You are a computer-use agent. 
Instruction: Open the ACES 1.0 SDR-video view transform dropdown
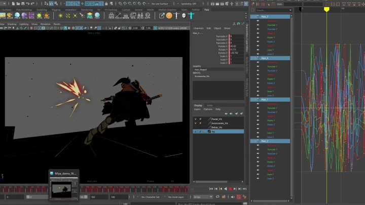click(172, 28)
